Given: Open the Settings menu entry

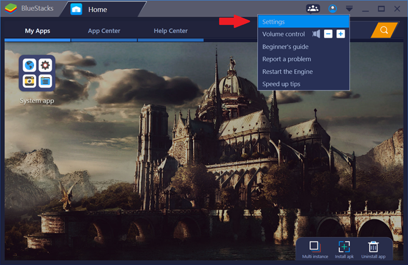Looking at the screenshot, I should [x=303, y=21].
